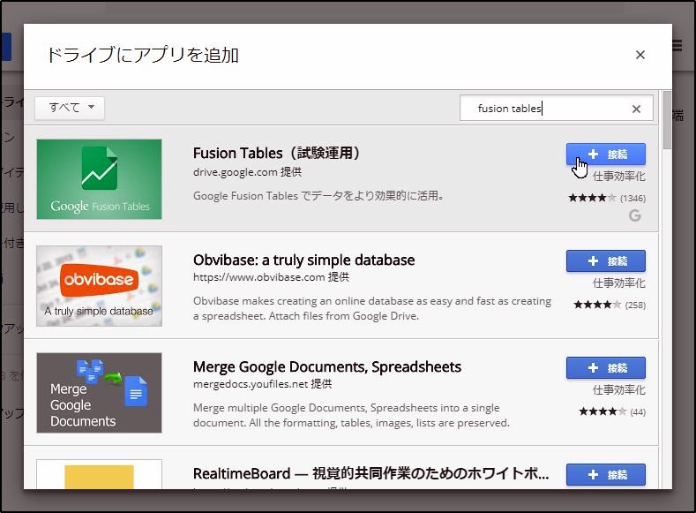Close the add-apps dialog with X
696x513 pixels.
point(640,55)
